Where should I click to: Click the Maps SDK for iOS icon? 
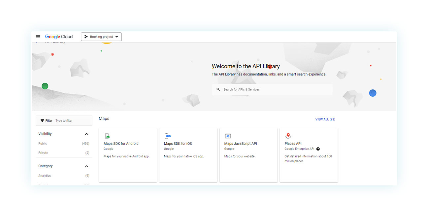(168, 136)
